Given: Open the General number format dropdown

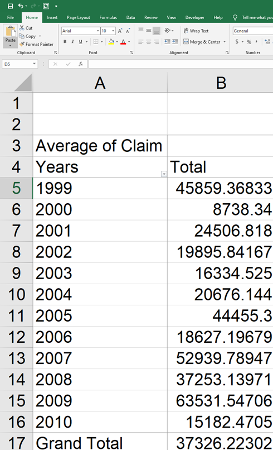Looking at the screenshot, I should pyautogui.click(x=253, y=31).
